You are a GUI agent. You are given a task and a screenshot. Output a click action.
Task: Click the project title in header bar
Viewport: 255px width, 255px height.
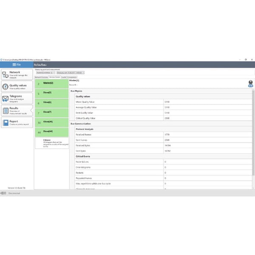40,65
